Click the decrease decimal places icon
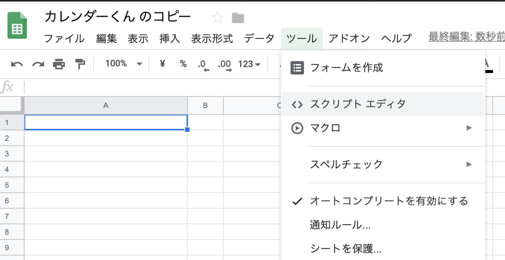This screenshot has width=505, height=260. [204, 64]
